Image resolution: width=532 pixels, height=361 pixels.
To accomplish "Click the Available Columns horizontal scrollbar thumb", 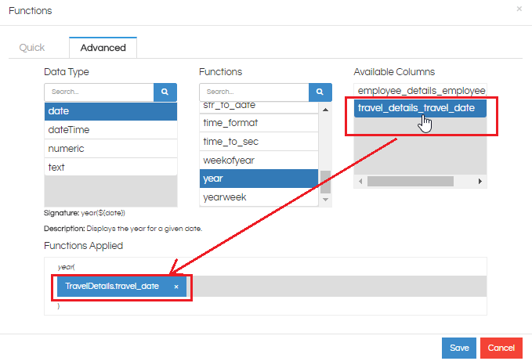I will coord(411,182).
